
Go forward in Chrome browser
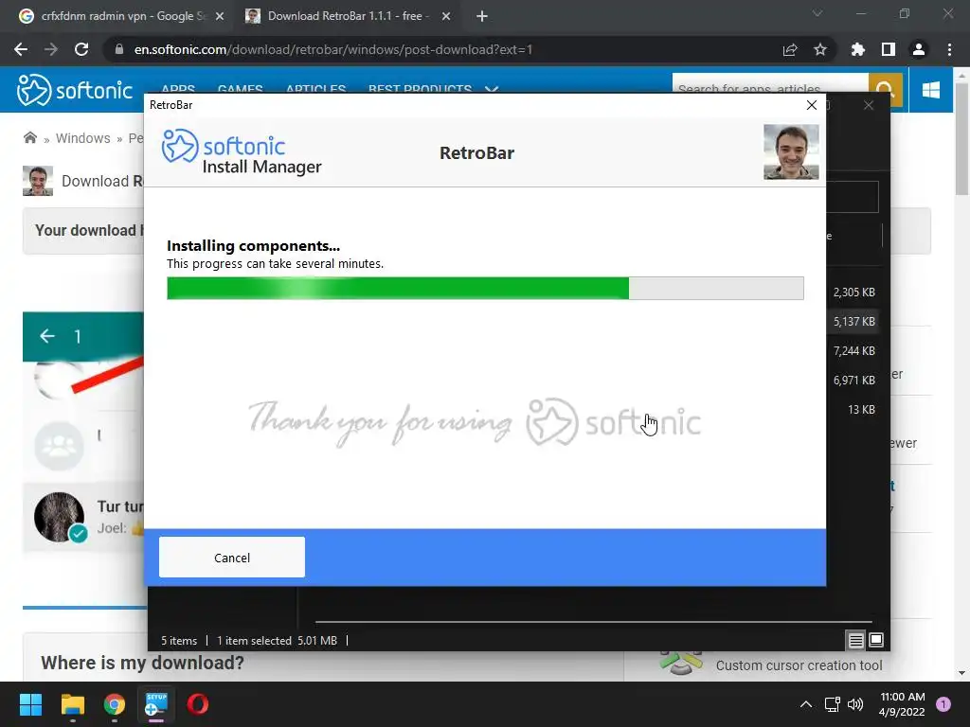pyautogui.click(x=51, y=49)
